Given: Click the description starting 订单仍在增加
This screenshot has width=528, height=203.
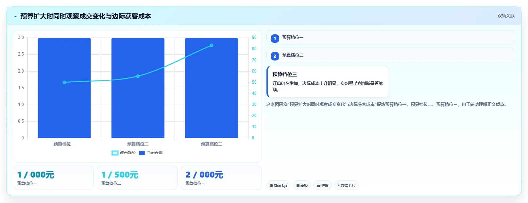Looking at the screenshot, I should click(328, 86).
